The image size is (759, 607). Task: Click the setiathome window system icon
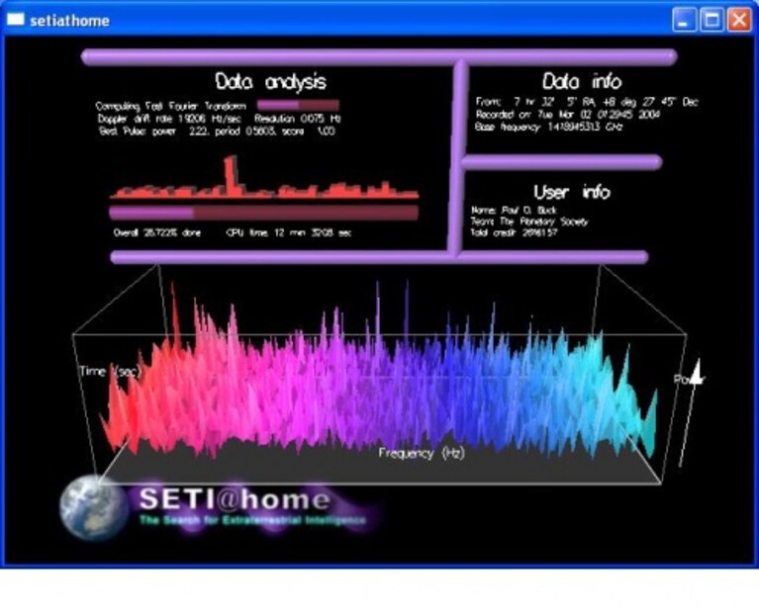(15, 20)
